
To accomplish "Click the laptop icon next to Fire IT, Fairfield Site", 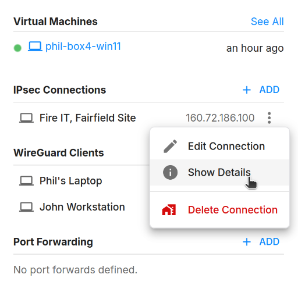I will click(26, 118).
